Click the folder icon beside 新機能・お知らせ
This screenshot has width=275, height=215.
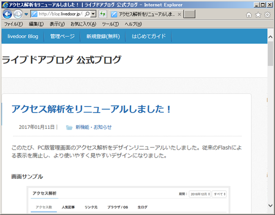(69, 127)
